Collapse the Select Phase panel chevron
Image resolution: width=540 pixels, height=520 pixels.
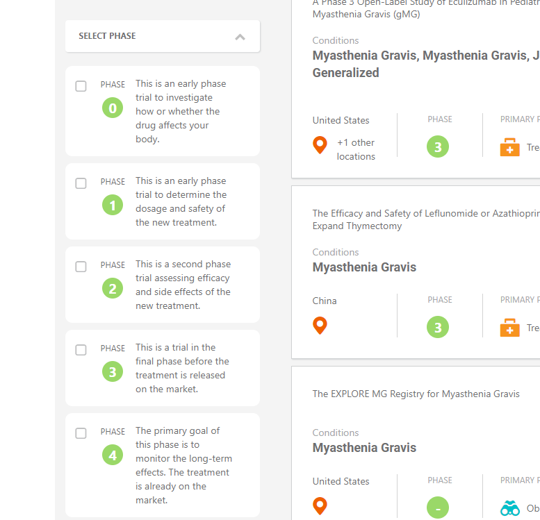tap(240, 37)
